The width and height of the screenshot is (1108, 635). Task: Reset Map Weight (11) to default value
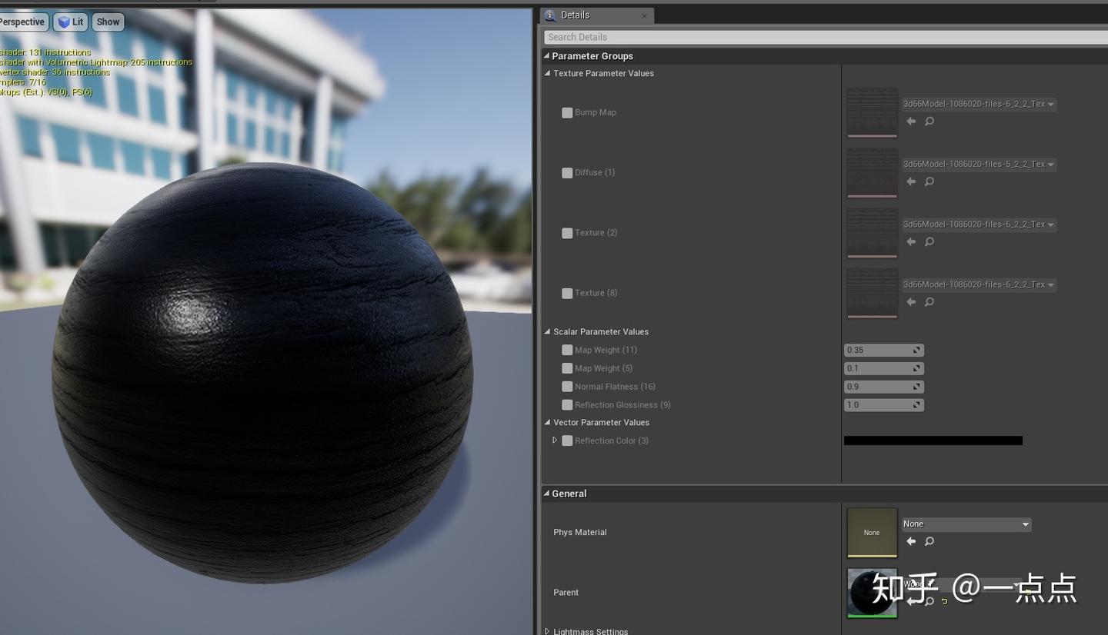[x=916, y=350]
